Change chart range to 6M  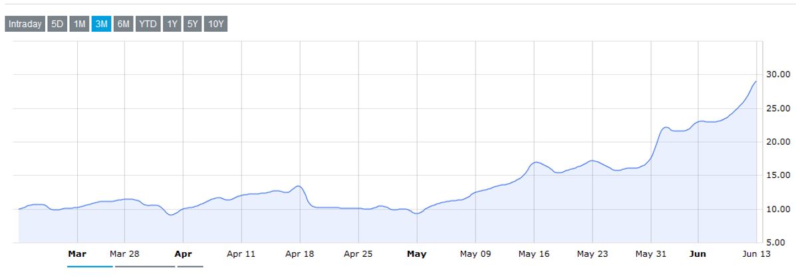coord(124,25)
